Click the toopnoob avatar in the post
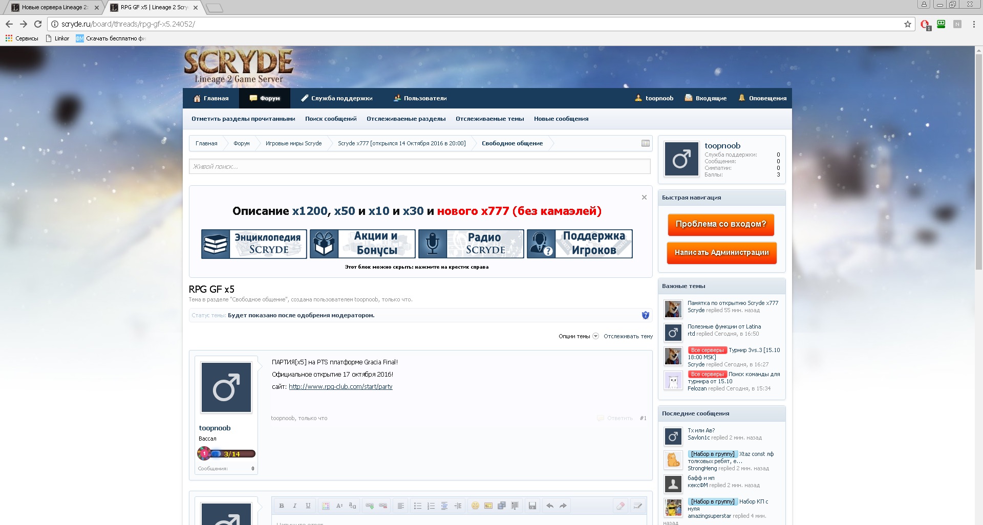 226,387
